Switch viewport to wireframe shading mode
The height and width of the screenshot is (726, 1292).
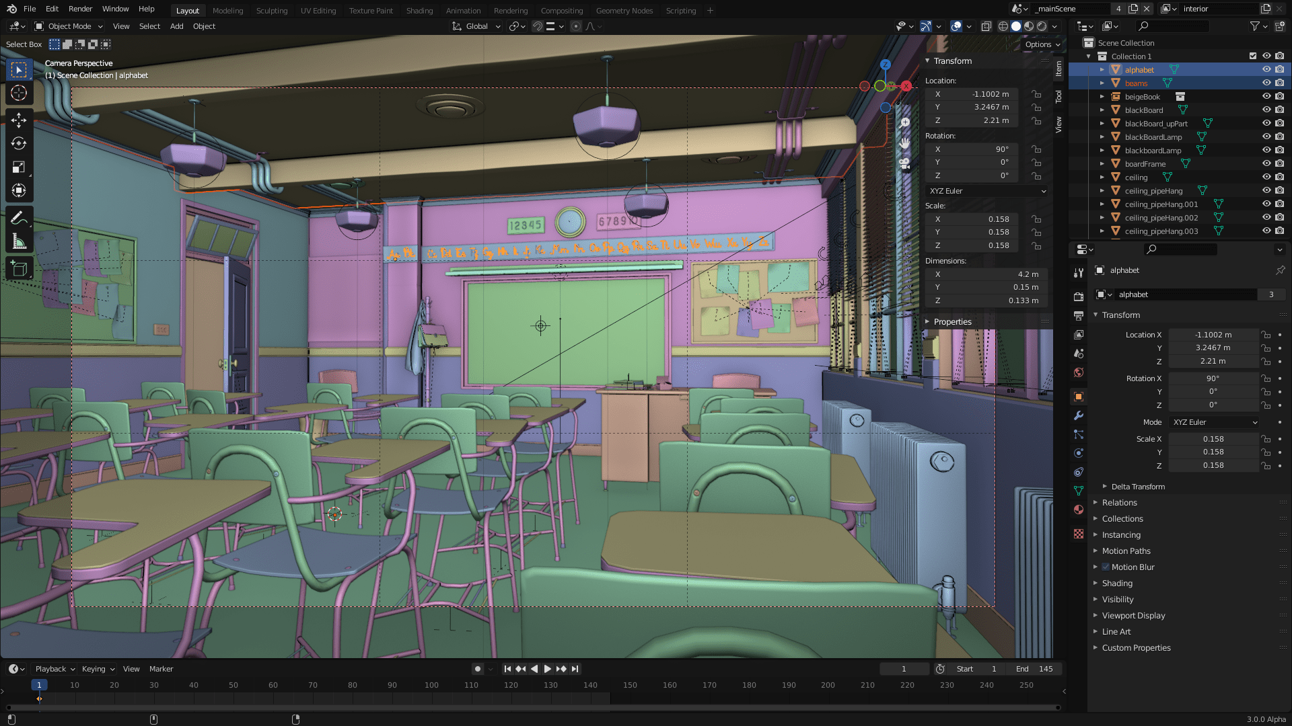[x=1004, y=26]
